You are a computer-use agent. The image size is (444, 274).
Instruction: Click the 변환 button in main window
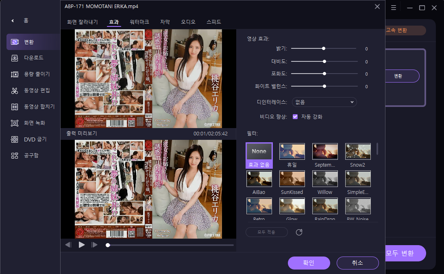coord(402,76)
